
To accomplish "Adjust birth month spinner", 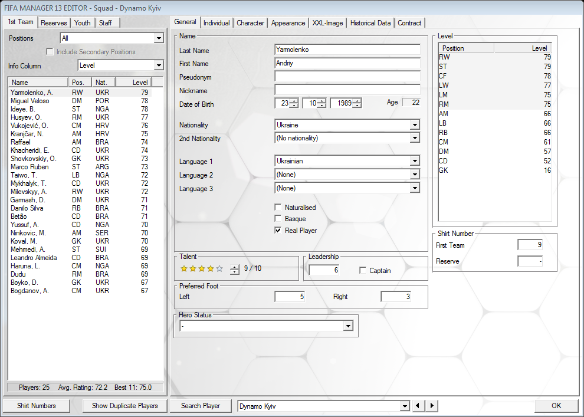I will (321, 103).
